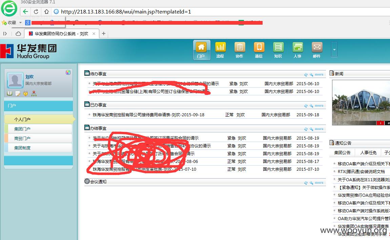Click the user avatar picture

click(x=15, y=80)
